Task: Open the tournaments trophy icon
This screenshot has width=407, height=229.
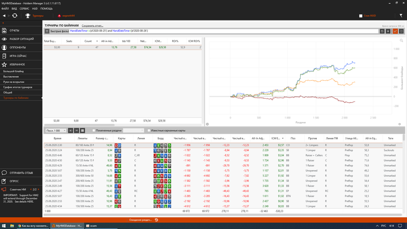Action: pyautogui.click(x=27, y=16)
